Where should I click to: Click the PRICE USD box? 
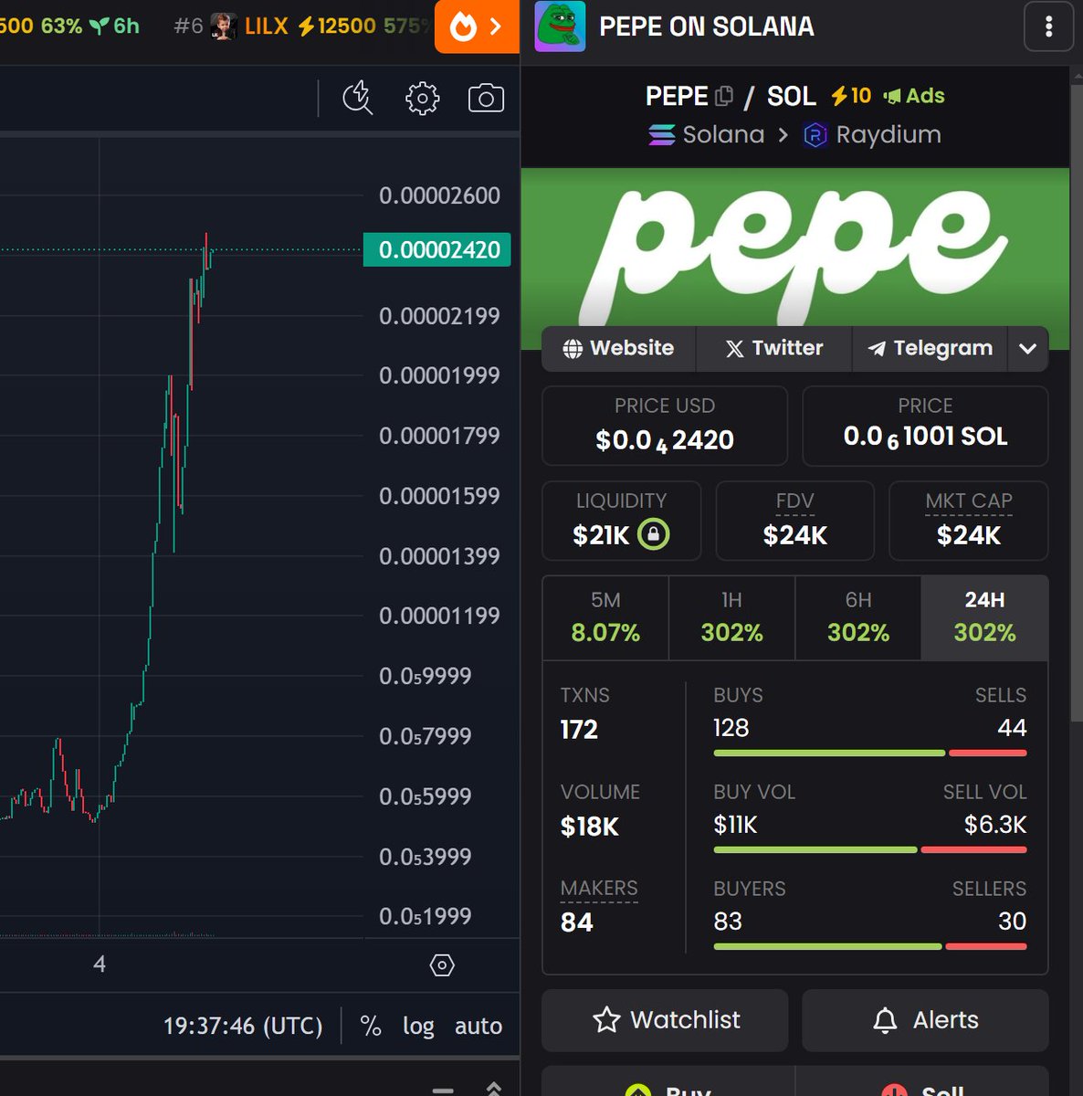coord(665,427)
